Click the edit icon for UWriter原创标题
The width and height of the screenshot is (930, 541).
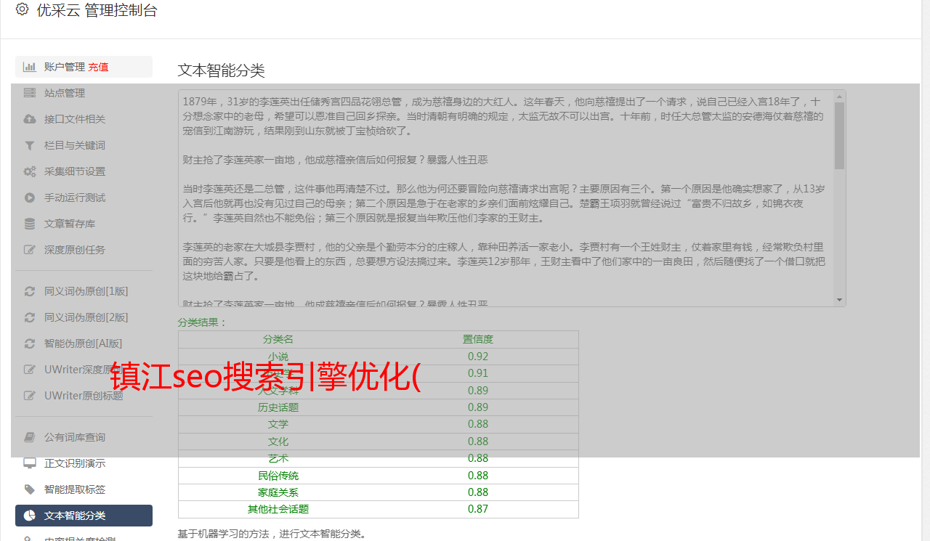pyautogui.click(x=29, y=396)
